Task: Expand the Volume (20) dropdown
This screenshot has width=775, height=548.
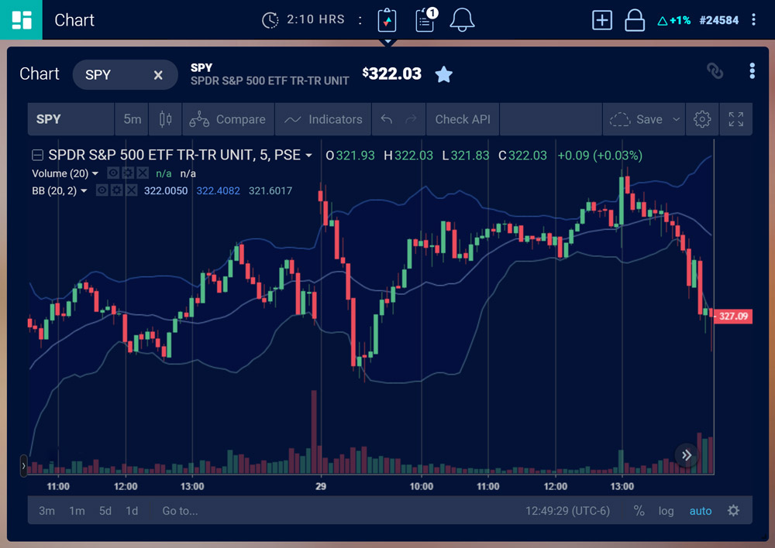Action: (95, 173)
